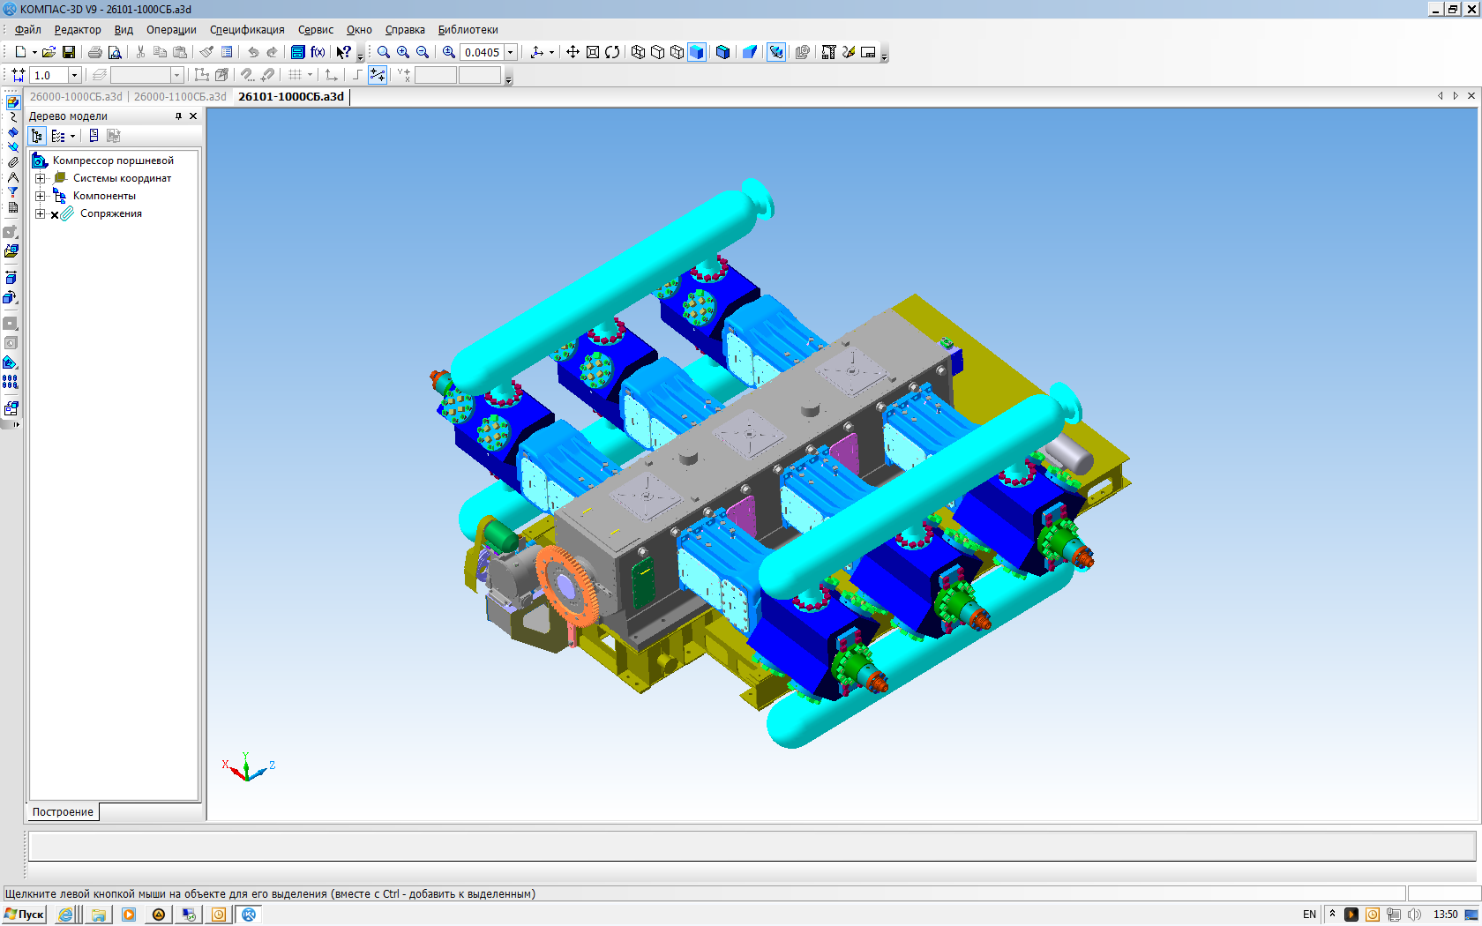The width and height of the screenshot is (1482, 926).
Task: Expand the Компоненты tree node
Action: (40, 196)
